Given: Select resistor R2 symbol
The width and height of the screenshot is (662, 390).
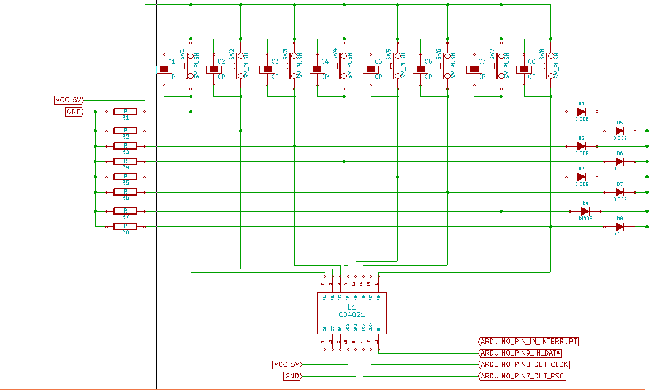Looking at the screenshot, I should pyautogui.click(x=126, y=131).
